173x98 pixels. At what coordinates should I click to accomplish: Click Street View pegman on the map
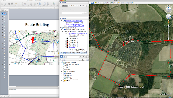point(168,22)
